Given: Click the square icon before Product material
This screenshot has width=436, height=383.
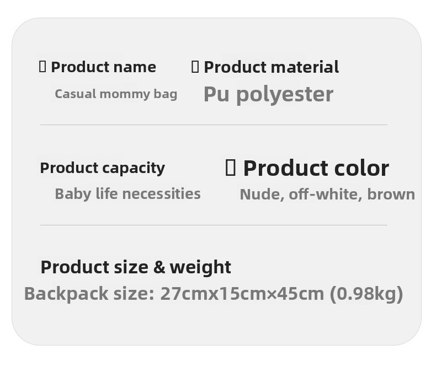Looking at the screenshot, I should pos(195,67).
